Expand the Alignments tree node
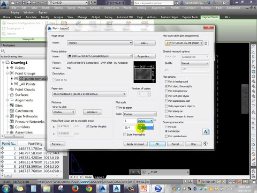The width and height of the screenshot is (257, 193). pyautogui.click(x=7, y=100)
